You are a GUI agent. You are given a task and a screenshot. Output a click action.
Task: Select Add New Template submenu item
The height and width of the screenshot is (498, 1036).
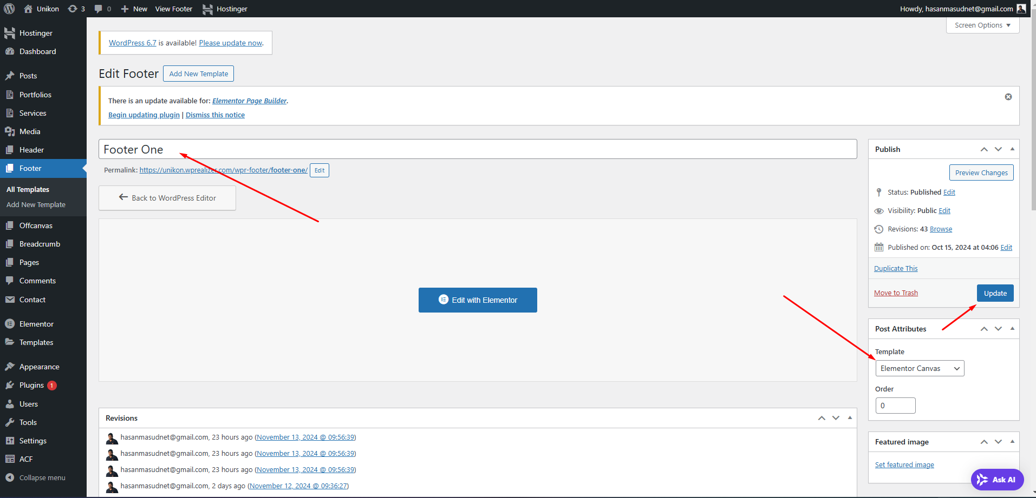[x=36, y=204]
